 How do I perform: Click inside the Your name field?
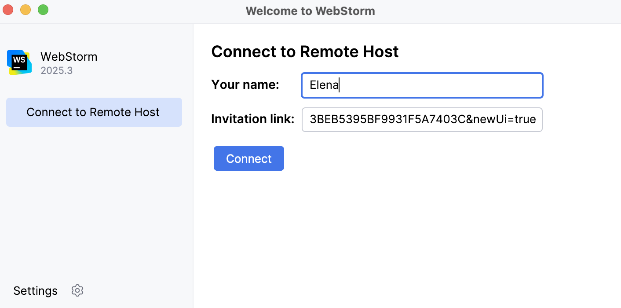(x=421, y=85)
